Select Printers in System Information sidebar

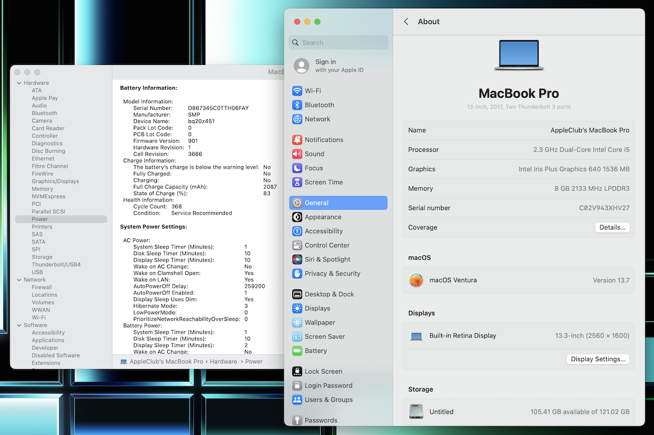42,227
